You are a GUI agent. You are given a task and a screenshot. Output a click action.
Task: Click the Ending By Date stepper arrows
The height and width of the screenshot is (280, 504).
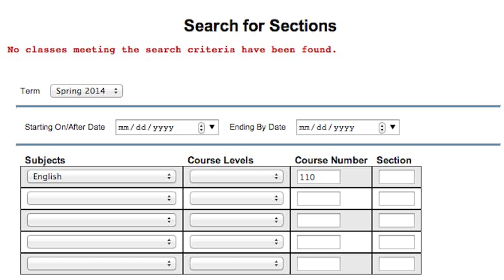point(382,127)
